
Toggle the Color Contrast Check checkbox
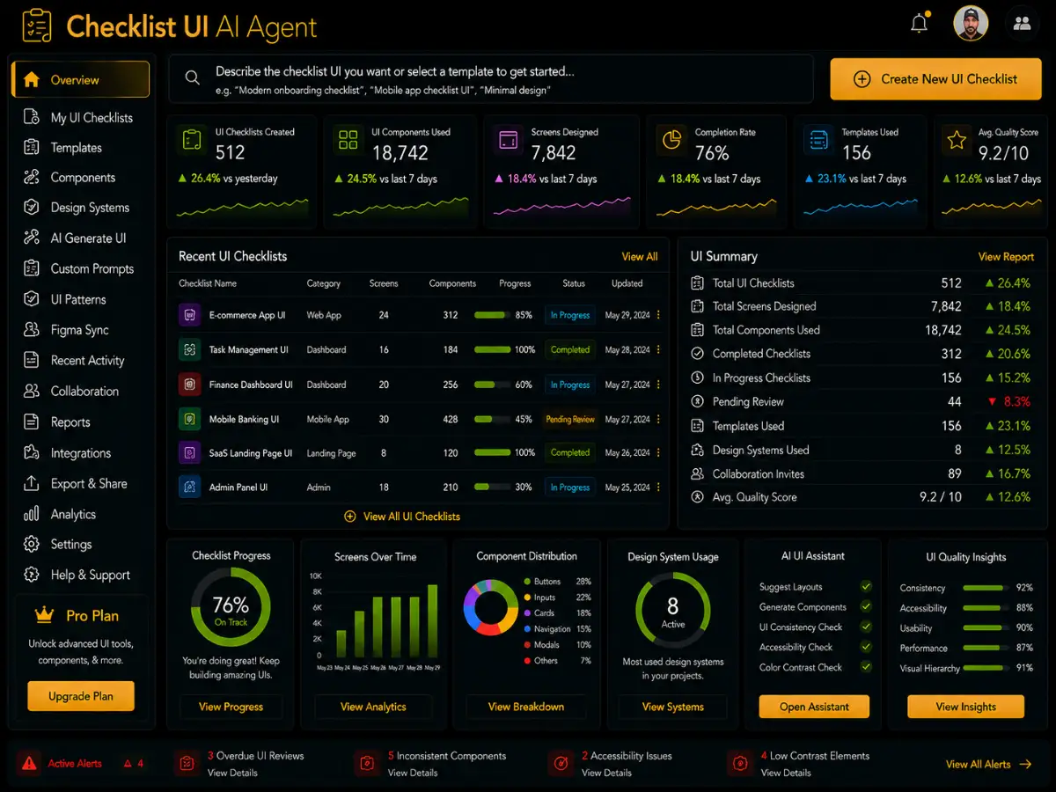pos(866,667)
